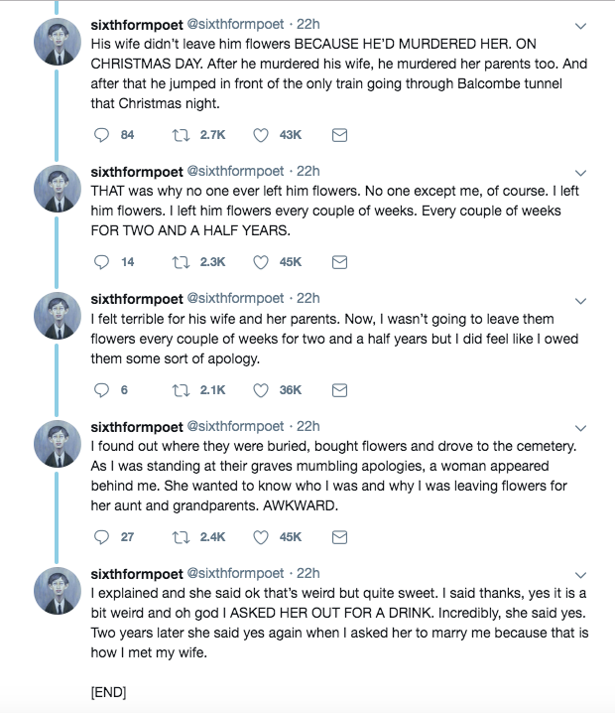
Task: Open @sixthformpoet handle on the last tweet
Action: (235, 573)
